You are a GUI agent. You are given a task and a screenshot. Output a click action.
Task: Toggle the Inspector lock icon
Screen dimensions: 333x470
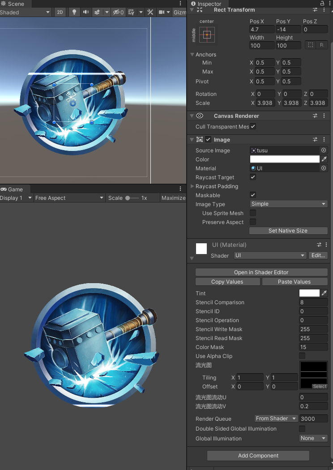point(322,3)
